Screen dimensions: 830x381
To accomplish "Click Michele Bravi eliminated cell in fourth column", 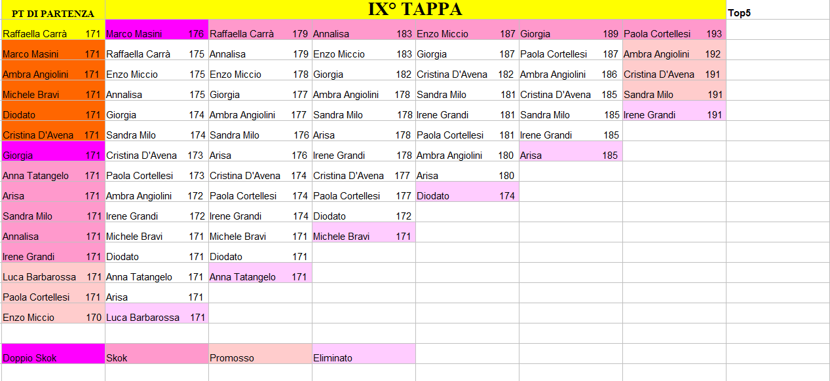I will [363, 237].
